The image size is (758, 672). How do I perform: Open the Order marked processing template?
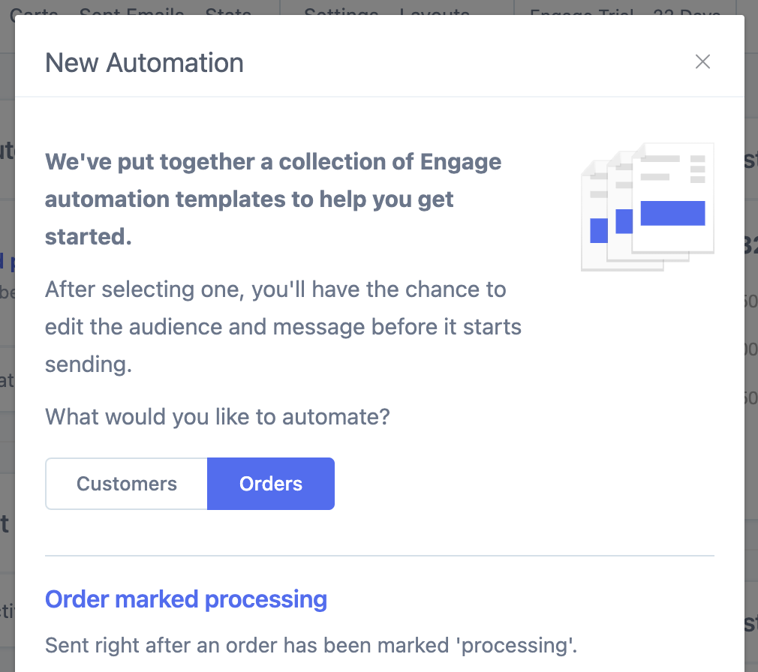pyautogui.click(x=186, y=599)
